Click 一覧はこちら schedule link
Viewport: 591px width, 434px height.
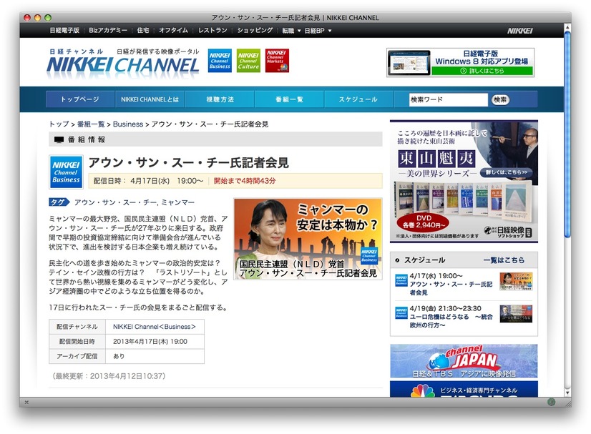click(504, 260)
